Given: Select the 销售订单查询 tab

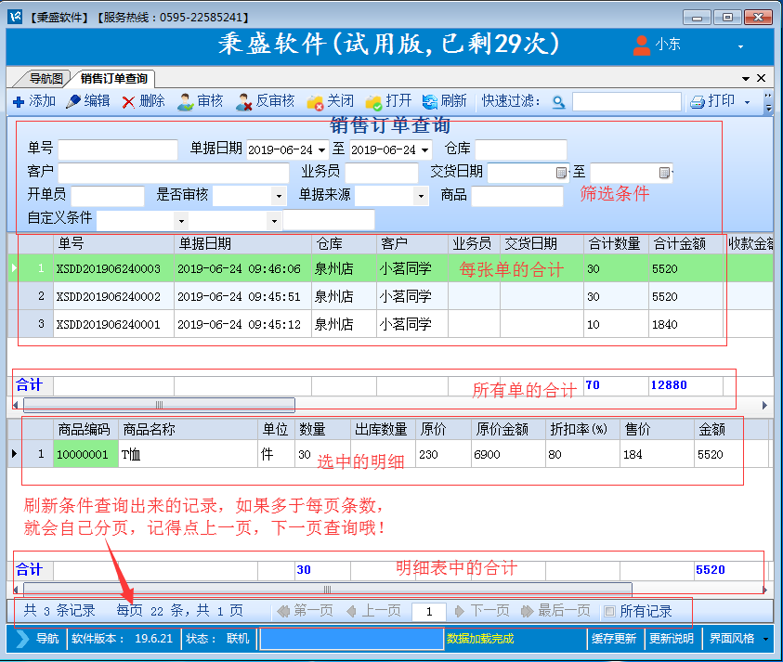Looking at the screenshot, I should (x=113, y=78).
